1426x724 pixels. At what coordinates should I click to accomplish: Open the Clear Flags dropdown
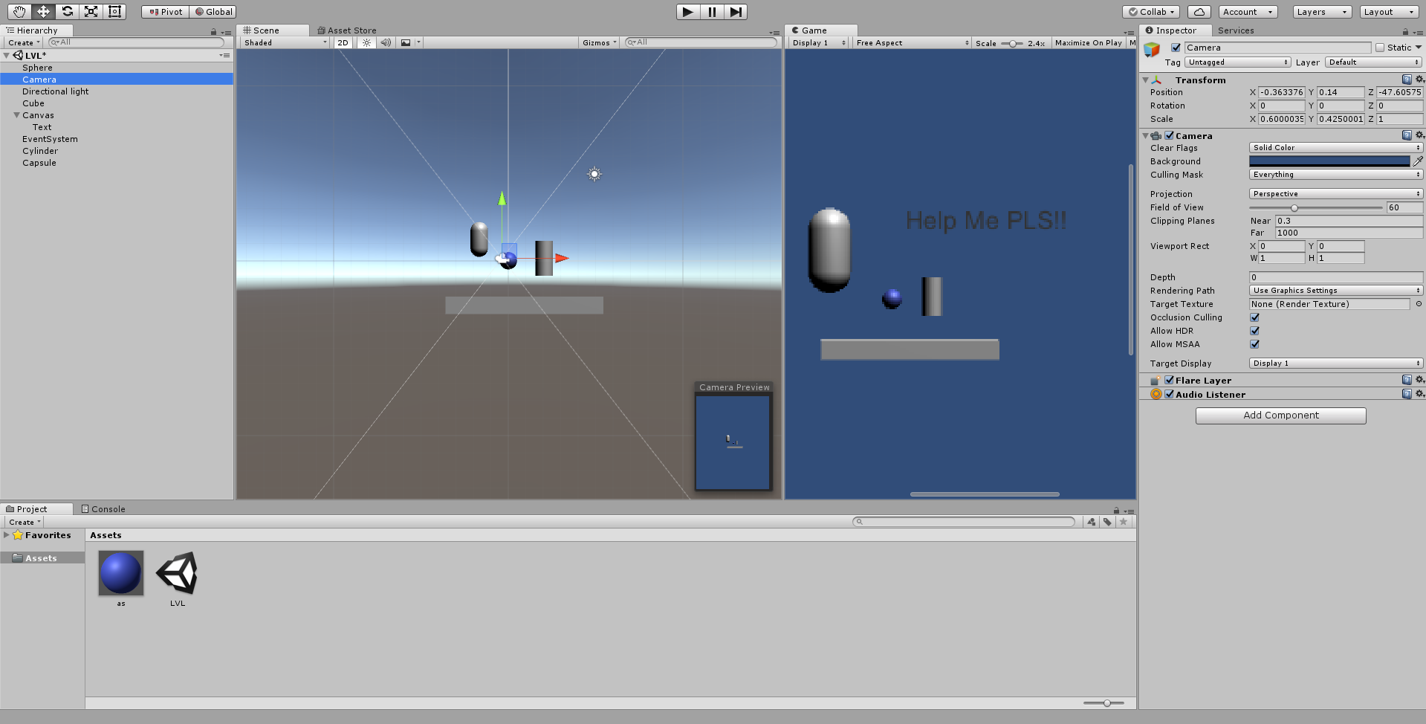click(1334, 147)
